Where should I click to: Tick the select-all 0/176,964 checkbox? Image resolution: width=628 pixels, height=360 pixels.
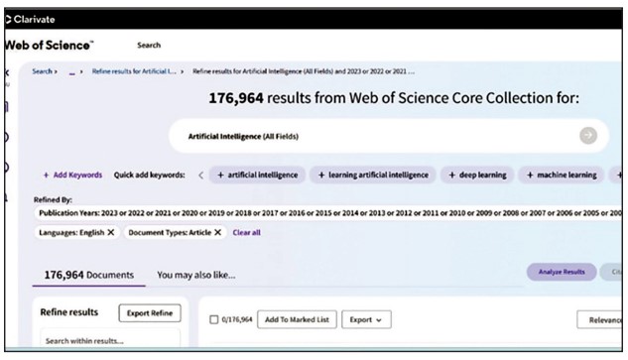[x=214, y=319]
